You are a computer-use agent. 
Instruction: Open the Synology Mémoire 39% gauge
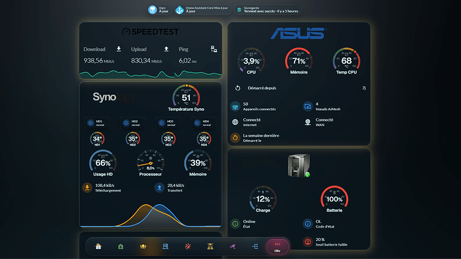point(198,164)
